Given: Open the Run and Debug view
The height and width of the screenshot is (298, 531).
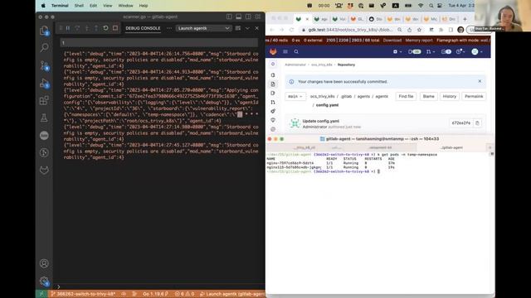Looking at the screenshot, I should [44, 83].
